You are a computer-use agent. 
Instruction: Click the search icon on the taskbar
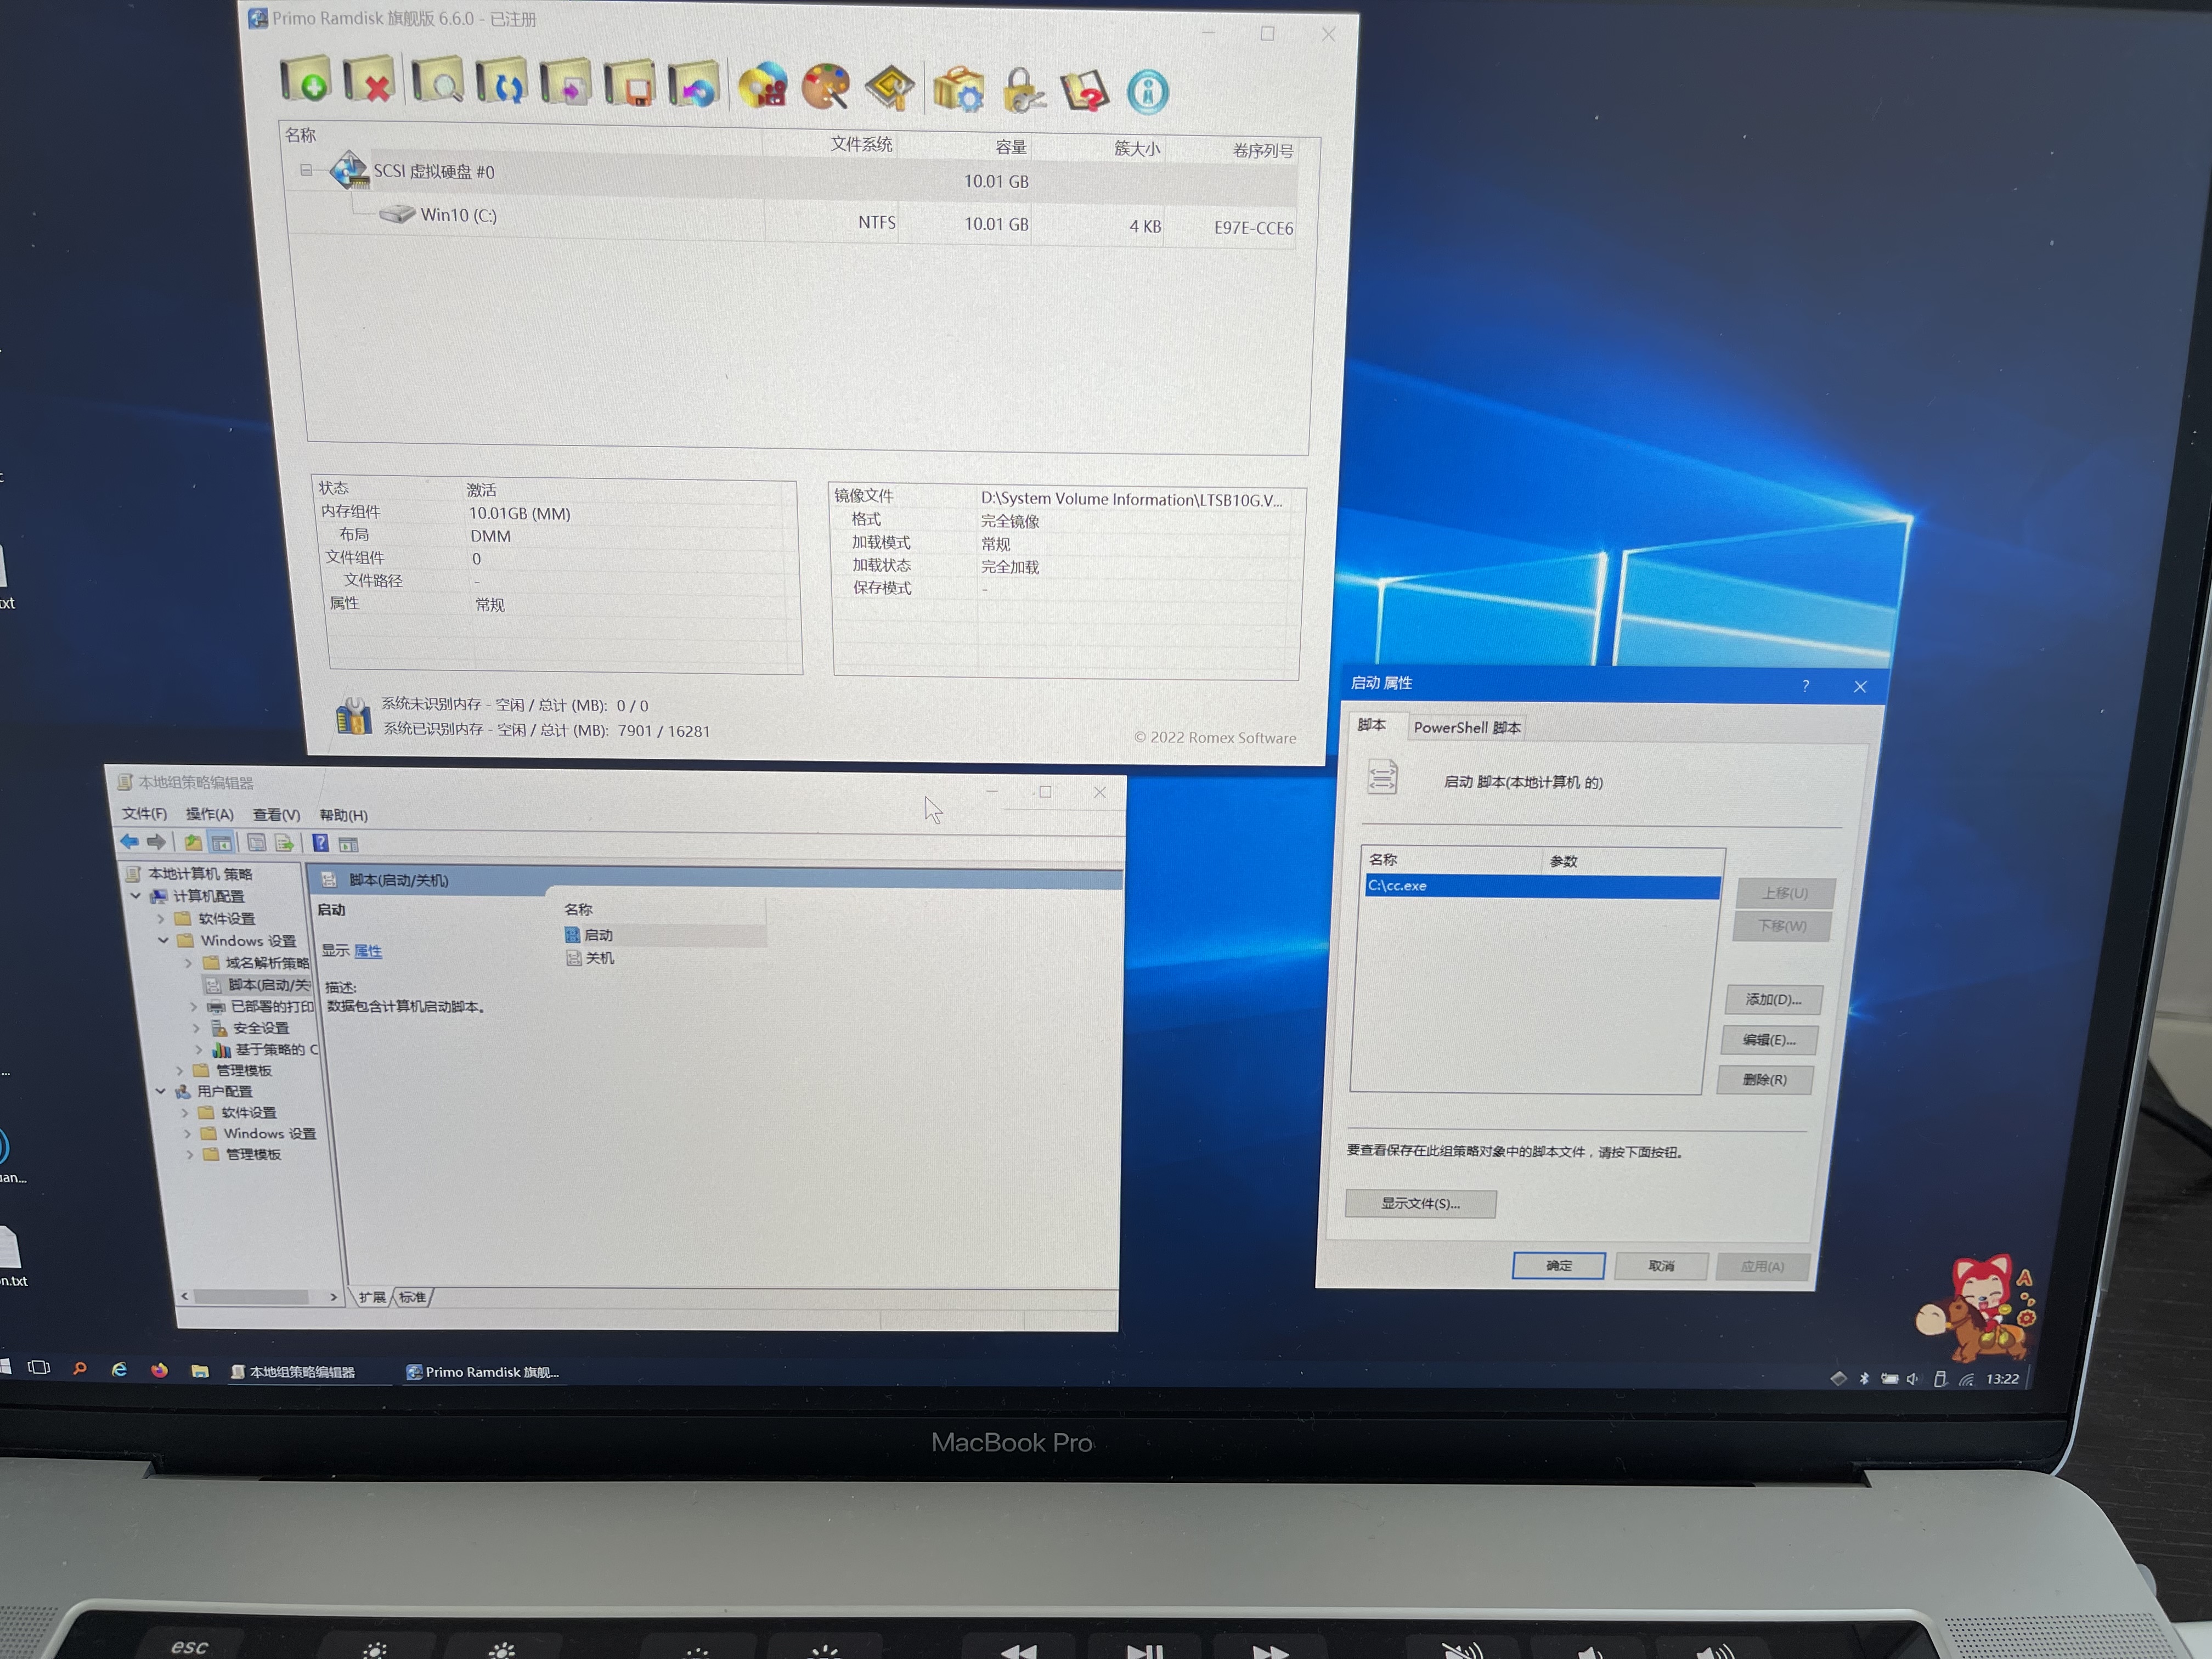tap(79, 1368)
